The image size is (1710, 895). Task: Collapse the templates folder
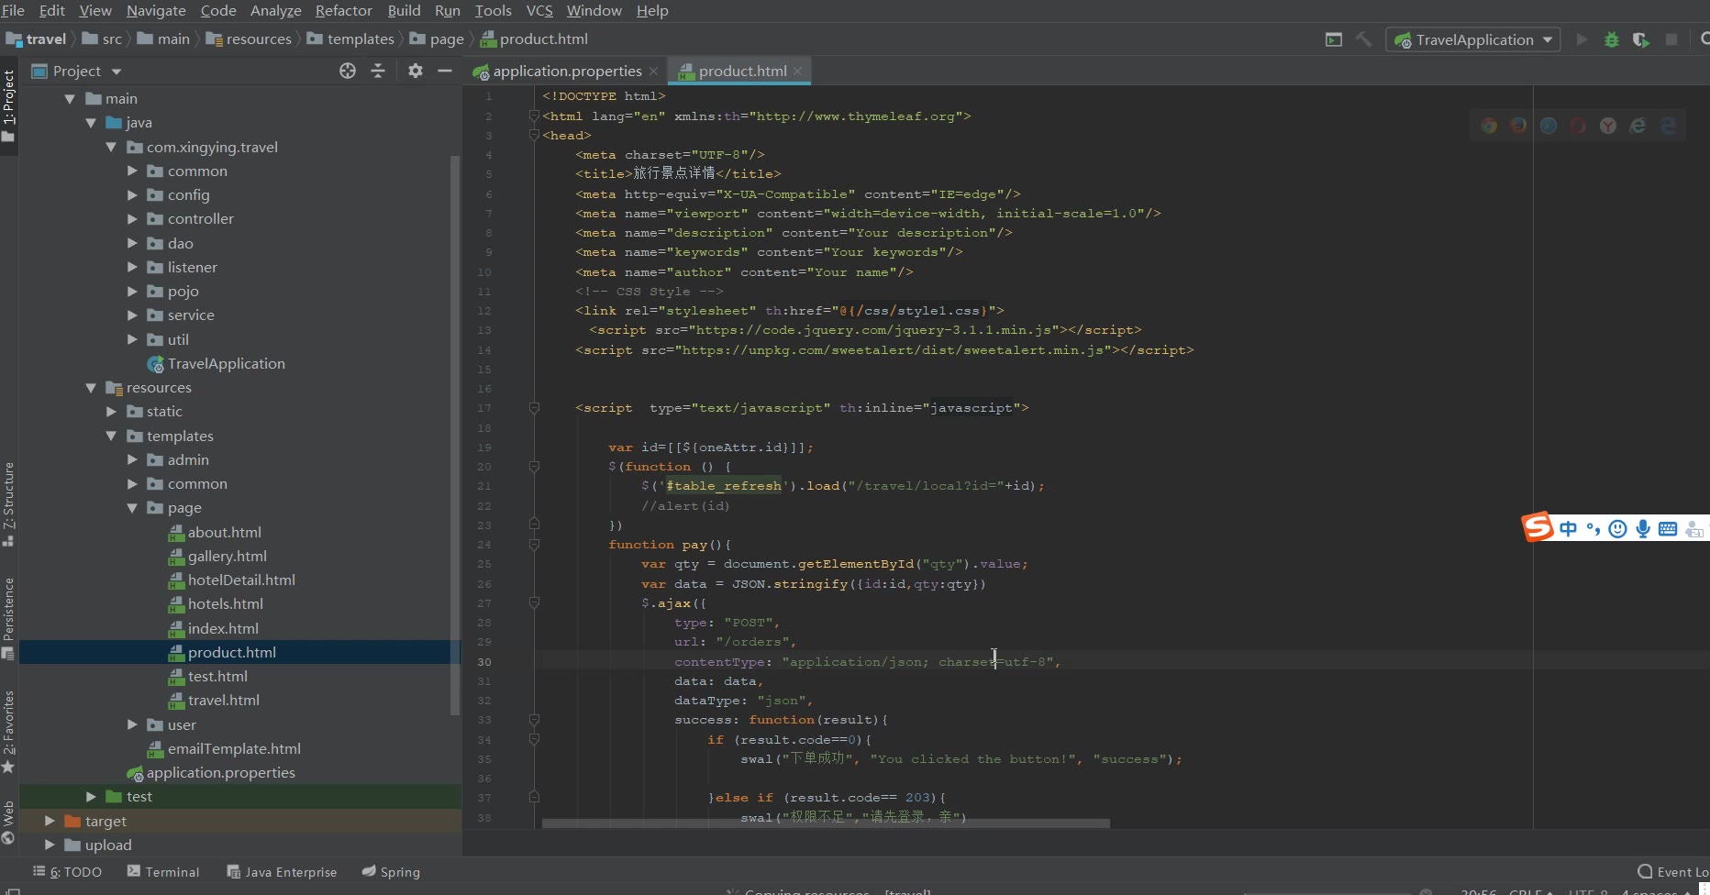111,436
